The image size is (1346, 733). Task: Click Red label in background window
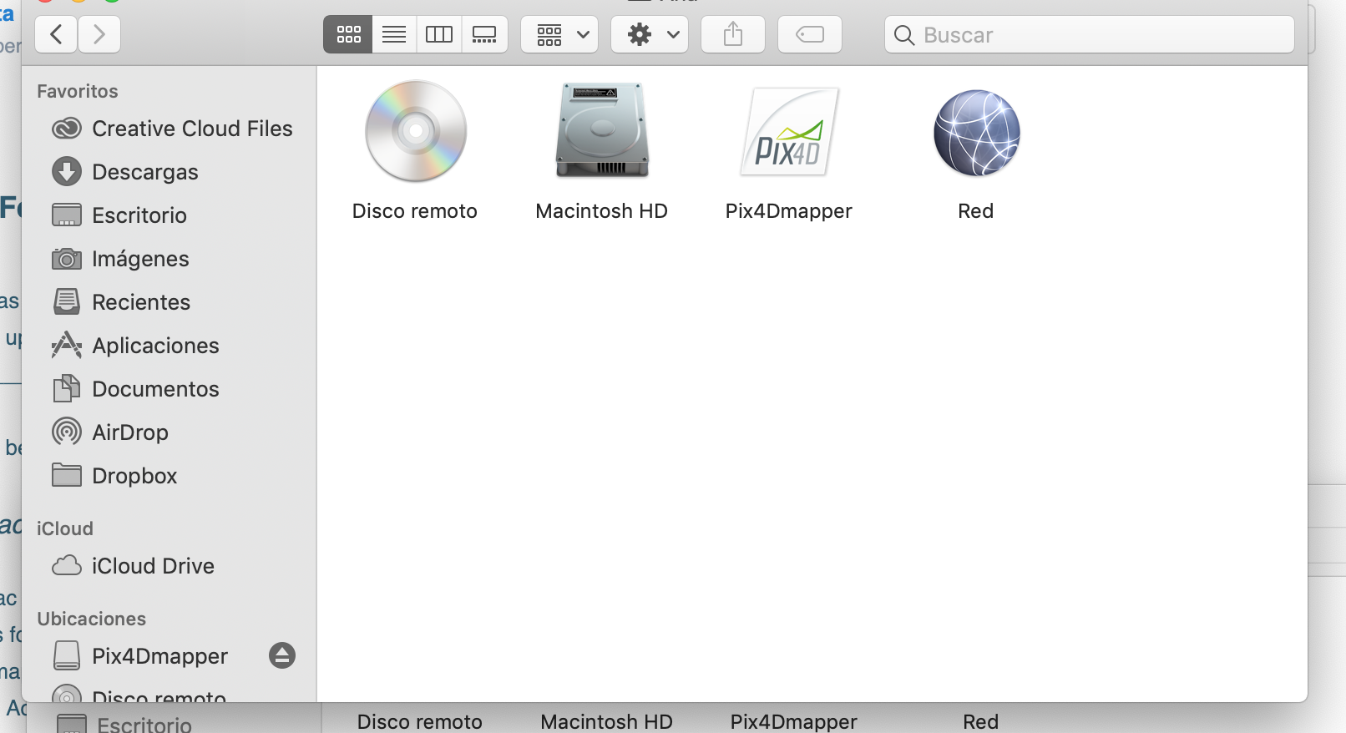tap(981, 721)
